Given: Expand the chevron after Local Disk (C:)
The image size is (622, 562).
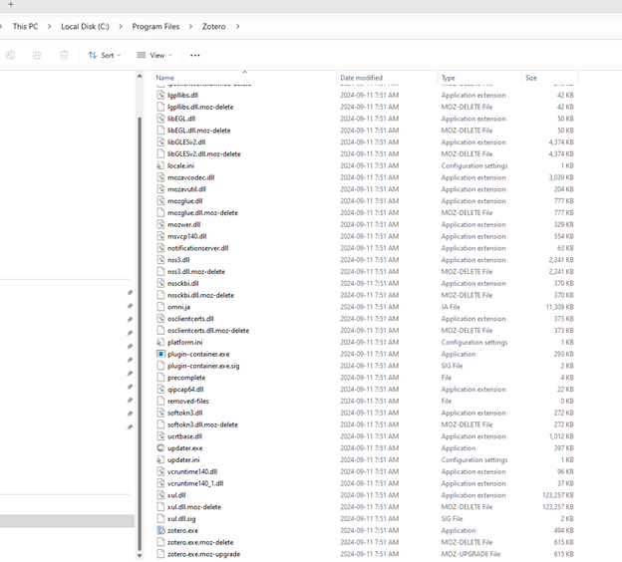Looking at the screenshot, I should point(121,27).
